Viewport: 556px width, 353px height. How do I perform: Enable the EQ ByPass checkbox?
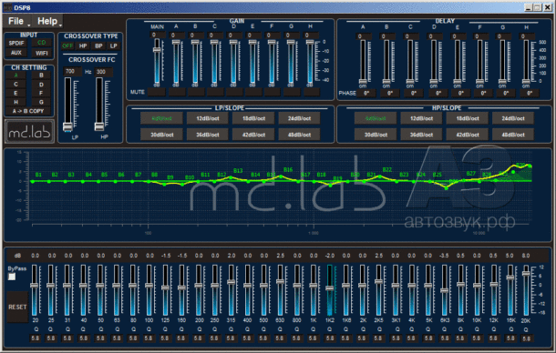[12, 277]
